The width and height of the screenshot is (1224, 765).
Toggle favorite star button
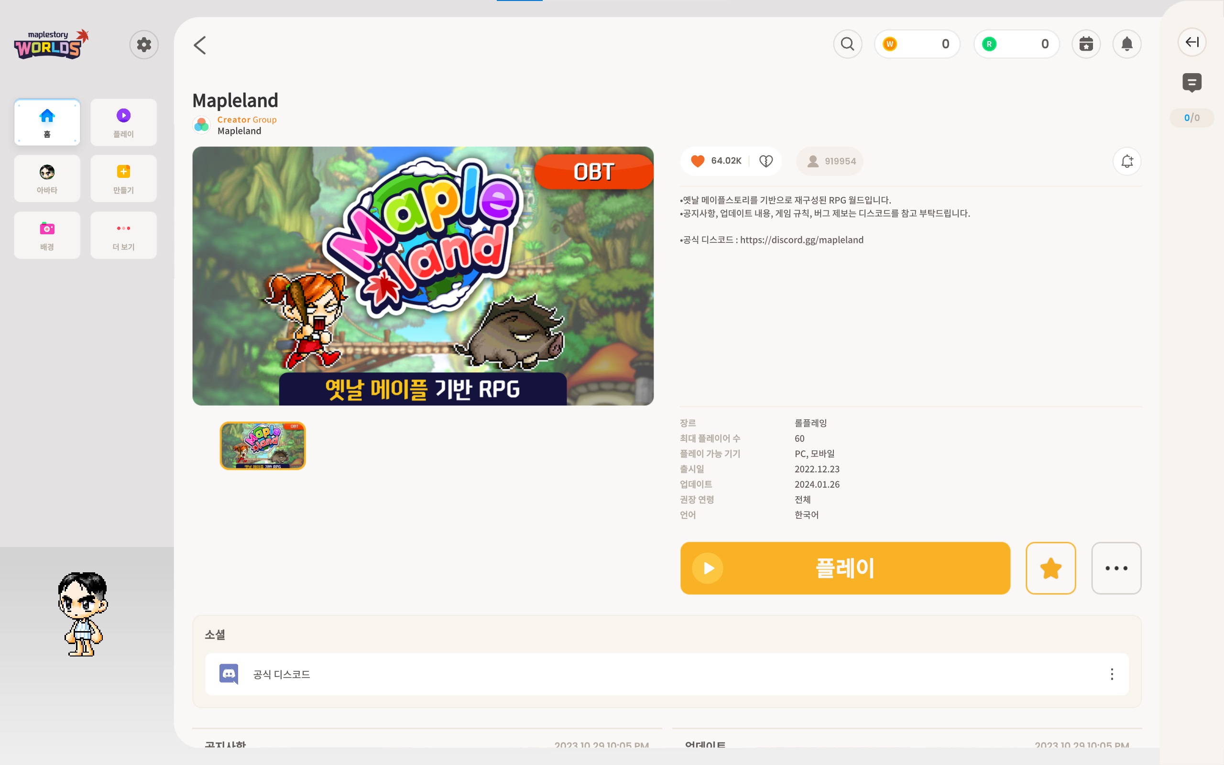coord(1050,568)
